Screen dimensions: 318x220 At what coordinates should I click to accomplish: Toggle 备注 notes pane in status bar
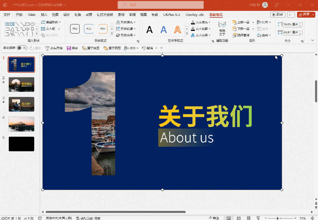click(x=214, y=218)
